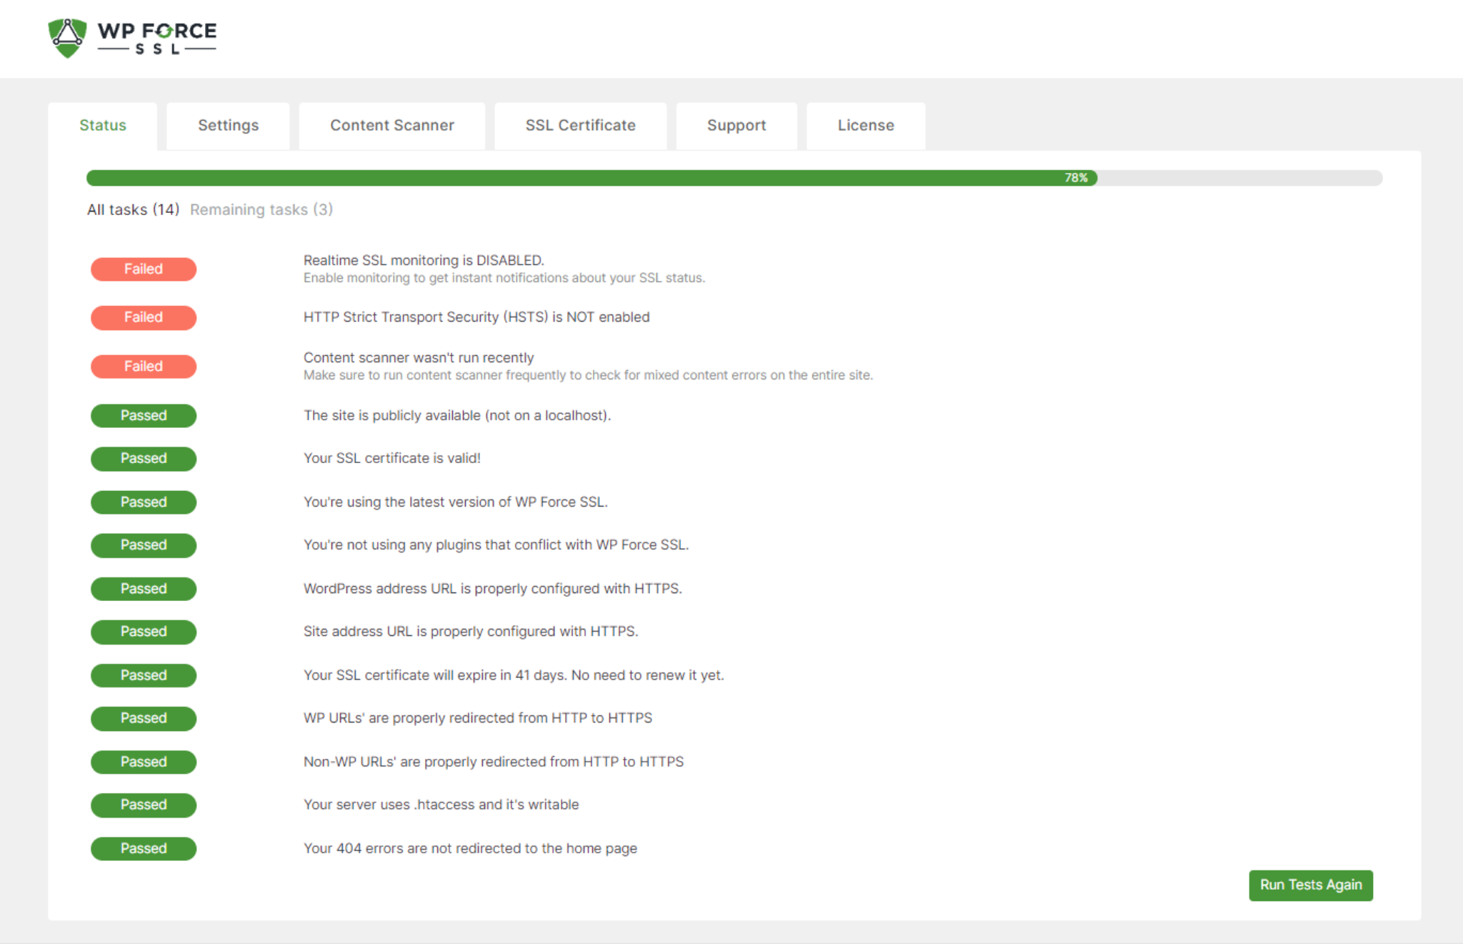Go to the SSL Certificate tab
Image resolution: width=1463 pixels, height=944 pixels.
[581, 126]
